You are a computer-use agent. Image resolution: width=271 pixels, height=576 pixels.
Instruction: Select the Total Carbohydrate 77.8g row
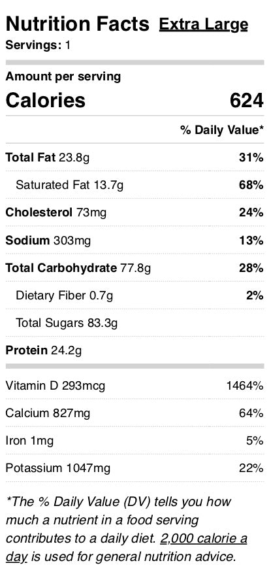pos(135,268)
